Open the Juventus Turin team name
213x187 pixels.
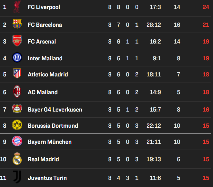[x=47, y=178]
